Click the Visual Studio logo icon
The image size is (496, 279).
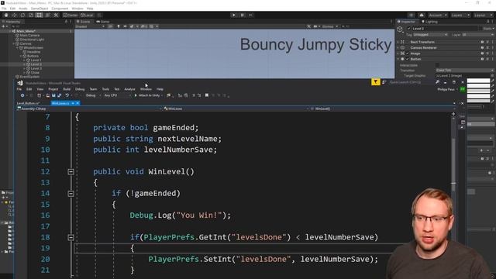coord(20,83)
